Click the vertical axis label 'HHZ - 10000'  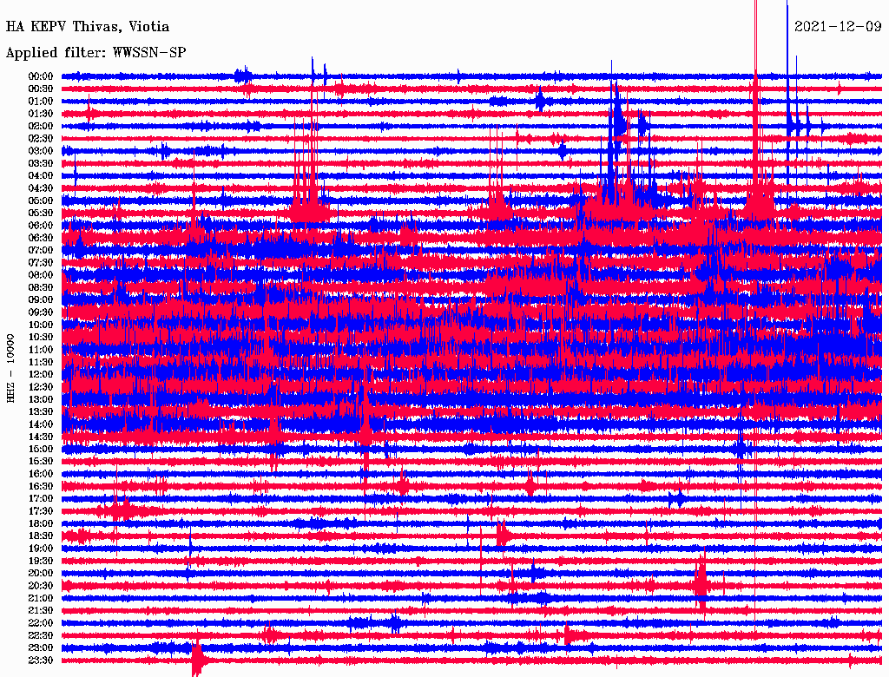coord(10,368)
